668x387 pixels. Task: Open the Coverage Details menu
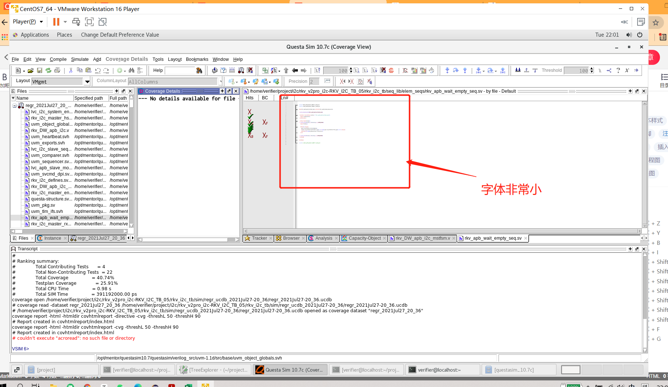[x=127, y=59]
